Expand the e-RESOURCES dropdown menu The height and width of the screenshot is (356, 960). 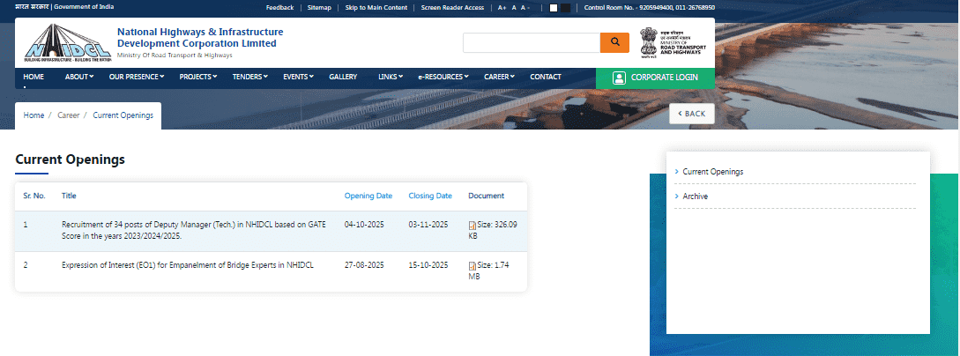(x=443, y=78)
